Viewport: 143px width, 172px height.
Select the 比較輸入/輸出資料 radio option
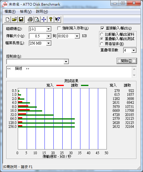click(x=102, y=34)
